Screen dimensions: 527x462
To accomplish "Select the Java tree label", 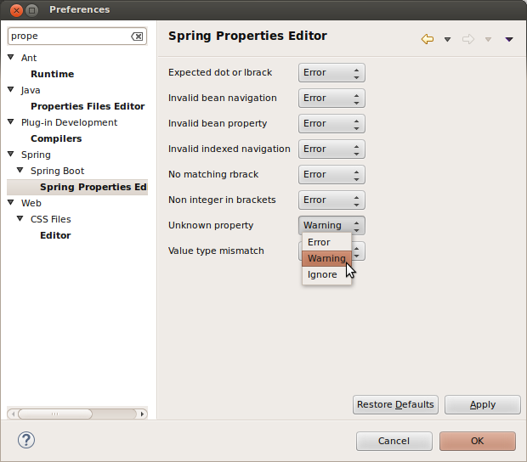I will coord(31,90).
